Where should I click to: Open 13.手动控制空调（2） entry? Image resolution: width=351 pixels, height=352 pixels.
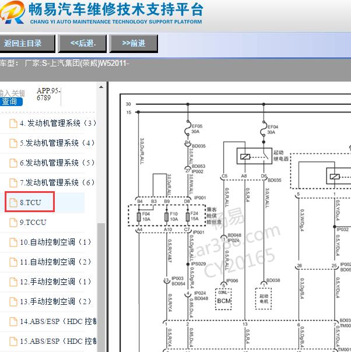click(55, 301)
